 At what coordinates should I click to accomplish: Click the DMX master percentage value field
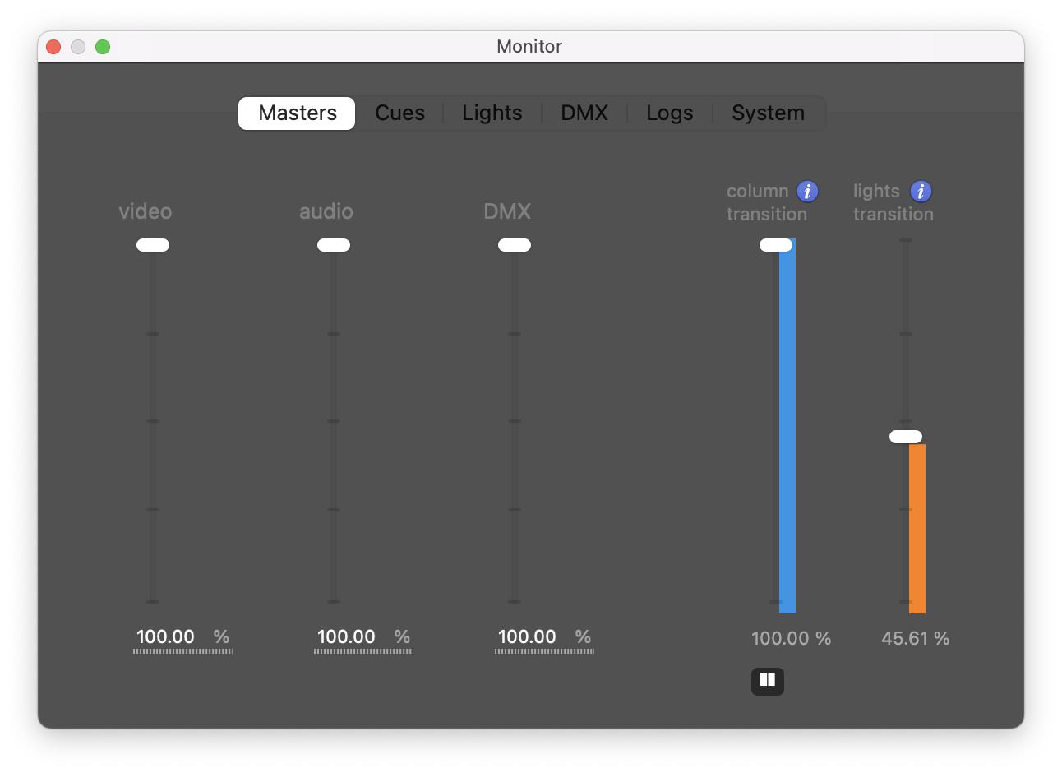[528, 637]
